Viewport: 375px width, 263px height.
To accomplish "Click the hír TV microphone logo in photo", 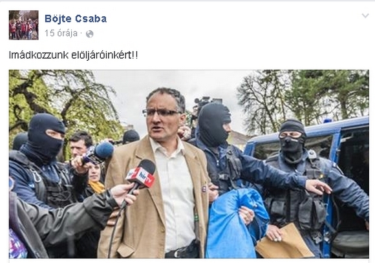I will pos(141,176).
